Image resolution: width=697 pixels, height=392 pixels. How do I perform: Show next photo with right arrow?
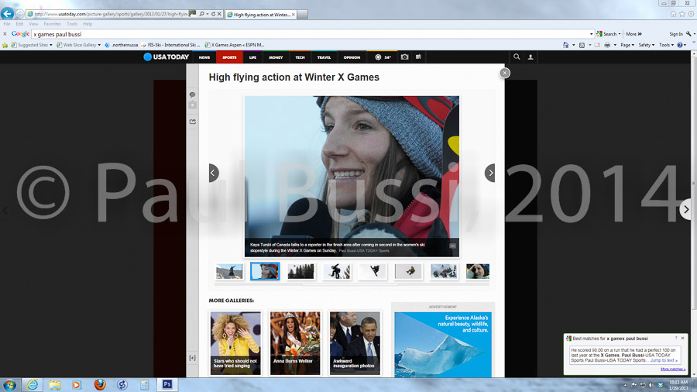click(x=490, y=173)
